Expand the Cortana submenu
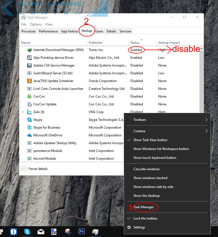The width and height of the screenshot is (218, 237). click(167, 131)
